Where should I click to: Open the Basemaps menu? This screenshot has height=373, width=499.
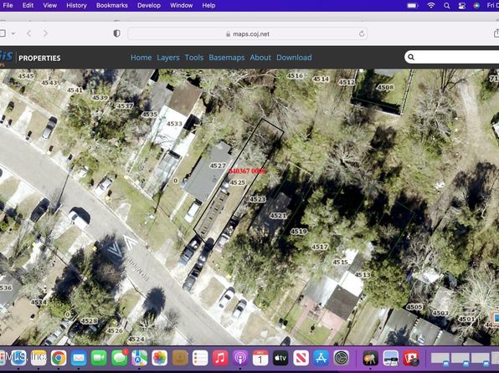[227, 58]
